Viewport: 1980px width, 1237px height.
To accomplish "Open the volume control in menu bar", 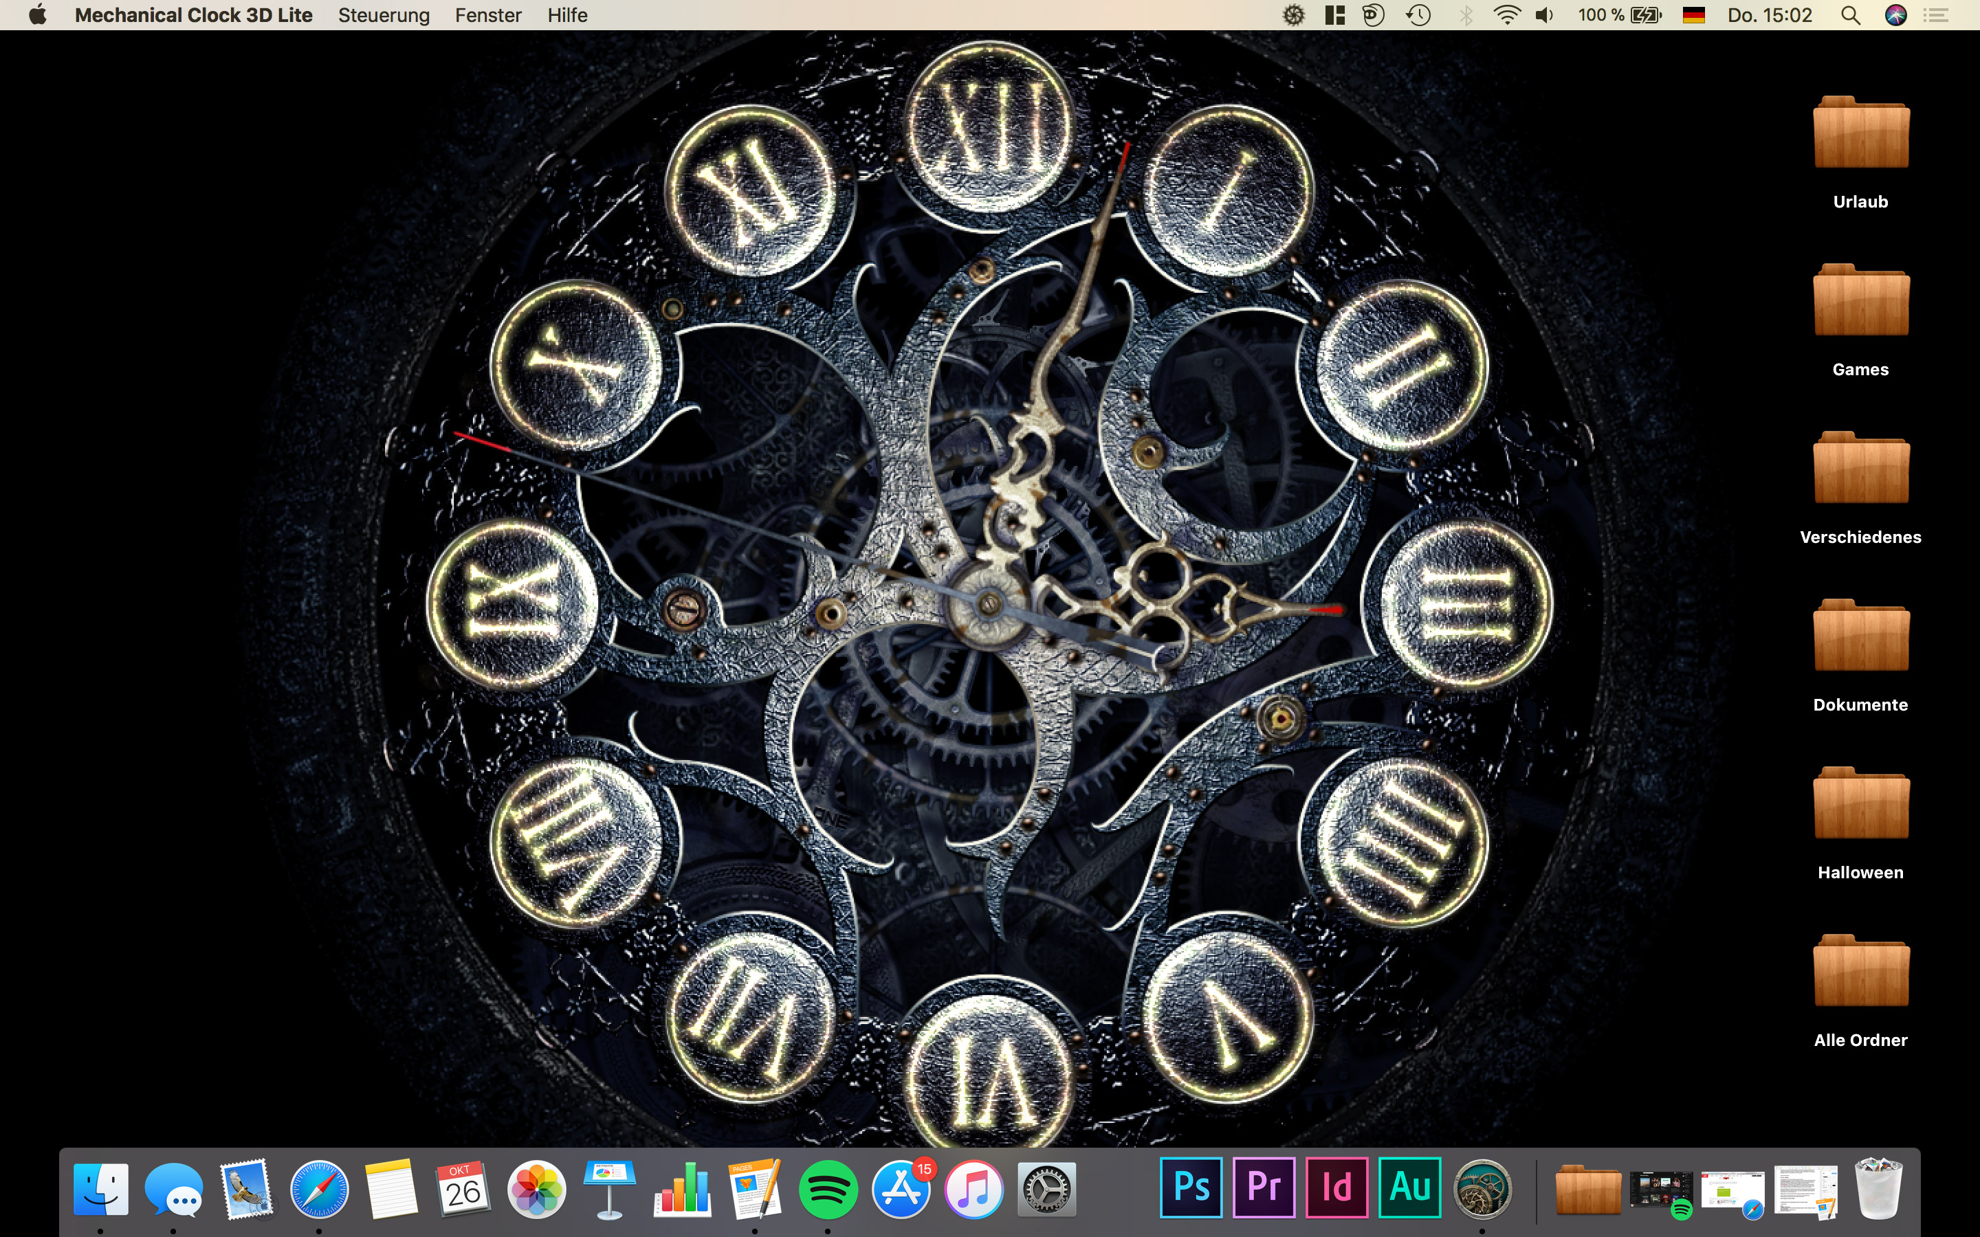I will [1544, 14].
